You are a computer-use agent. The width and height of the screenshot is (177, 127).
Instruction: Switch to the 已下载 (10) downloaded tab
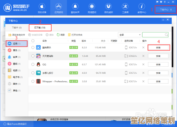40,28
